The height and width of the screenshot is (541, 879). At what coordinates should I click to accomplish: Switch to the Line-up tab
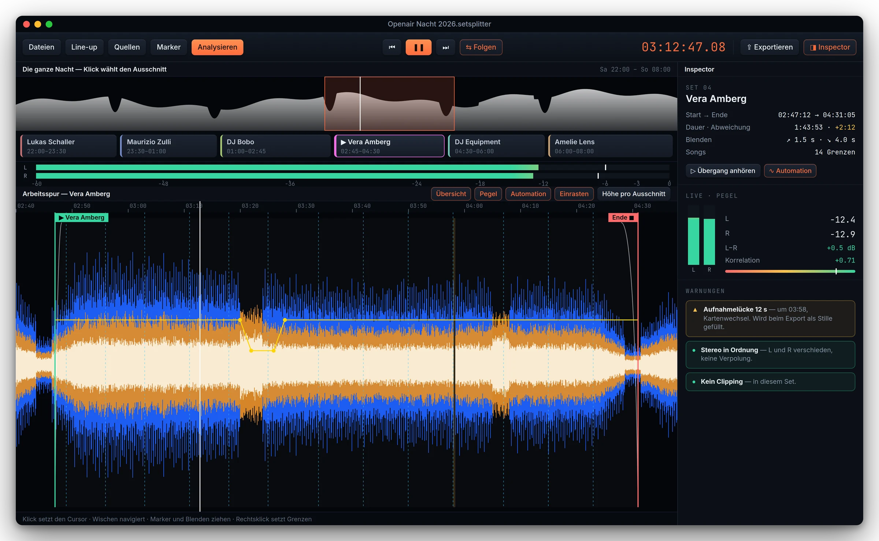84,47
